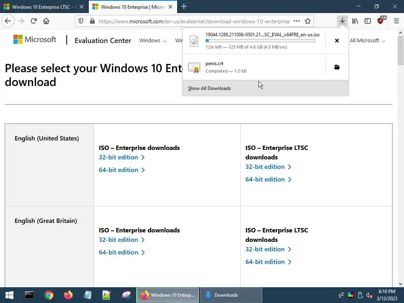Viewport: 404px width, 303px height.
Task: Click the ISO file name in downloads
Action: [262, 35]
